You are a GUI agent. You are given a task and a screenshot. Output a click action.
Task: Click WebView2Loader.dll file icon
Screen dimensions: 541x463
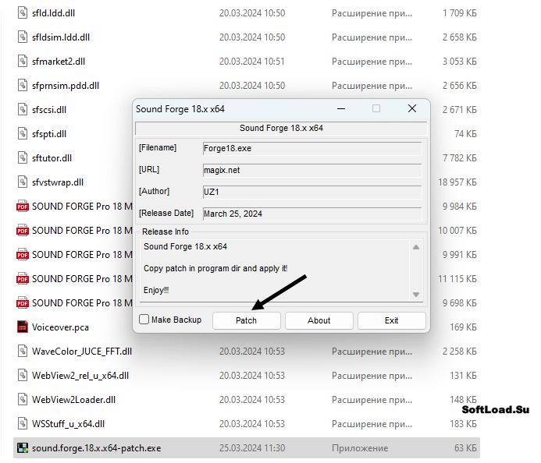pyautogui.click(x=23, y=400)
